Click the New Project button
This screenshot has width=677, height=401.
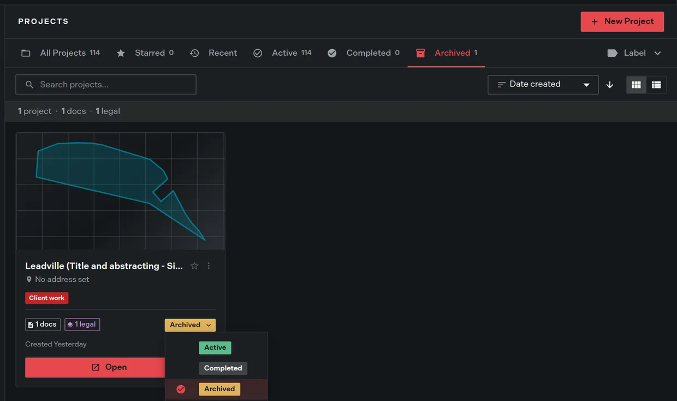[622, 21]
